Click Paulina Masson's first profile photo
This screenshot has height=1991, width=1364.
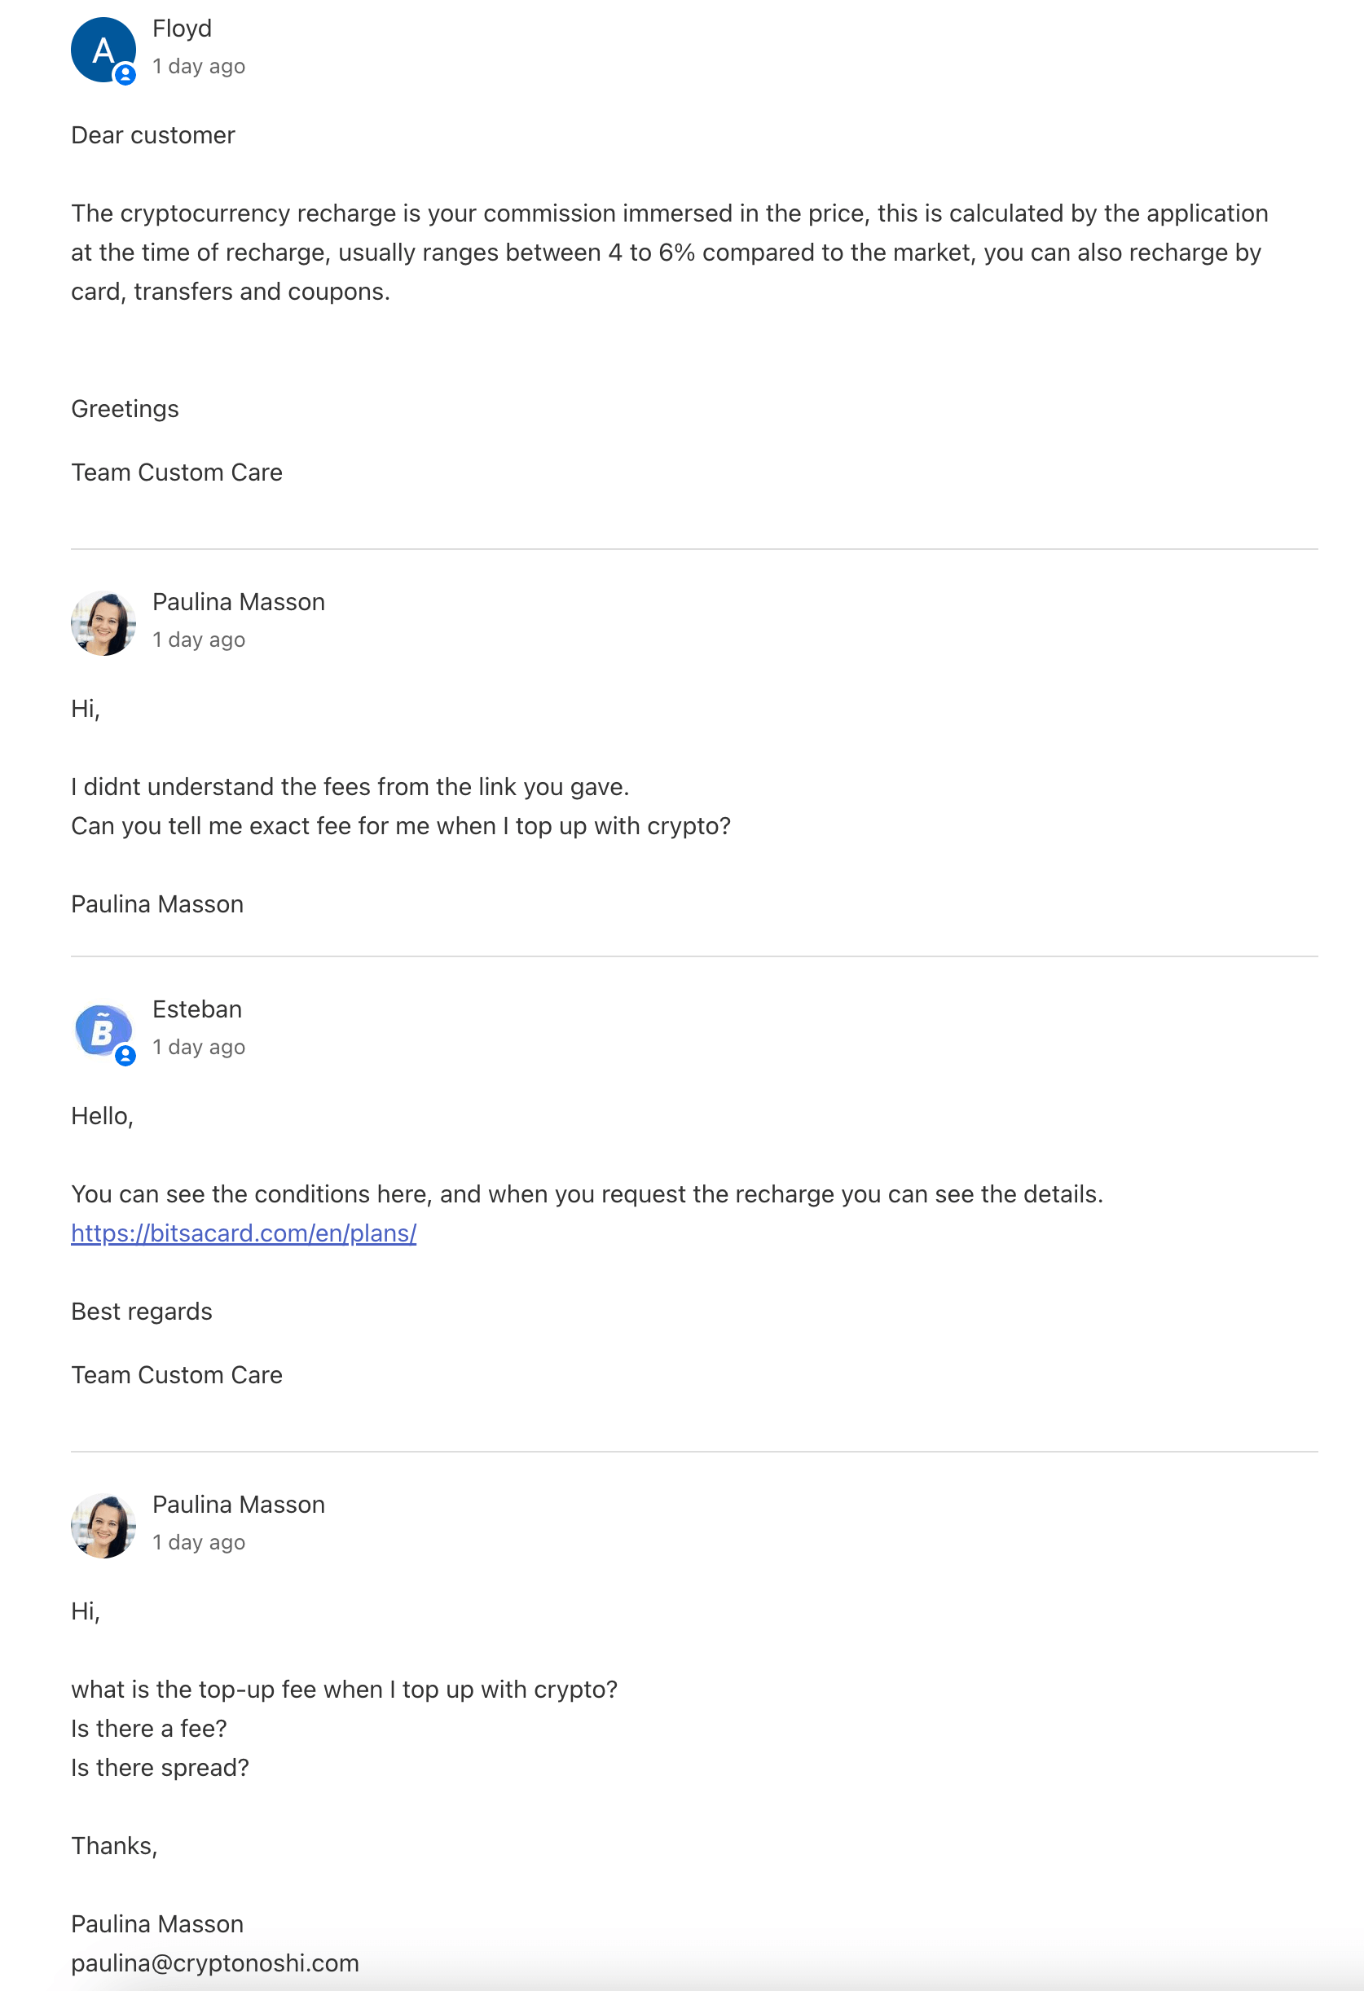pos(103,623)
